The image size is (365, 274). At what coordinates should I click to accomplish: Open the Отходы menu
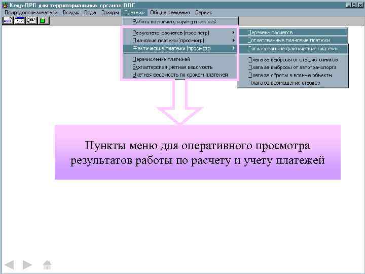click(110, 13)
